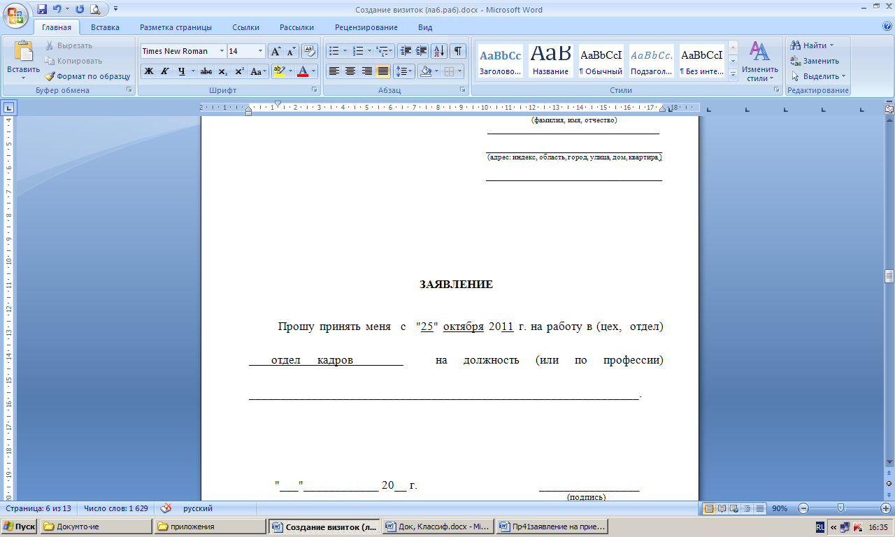
Task: Toggle underline (Ч) formatting
Action: (x=181, y=71)
